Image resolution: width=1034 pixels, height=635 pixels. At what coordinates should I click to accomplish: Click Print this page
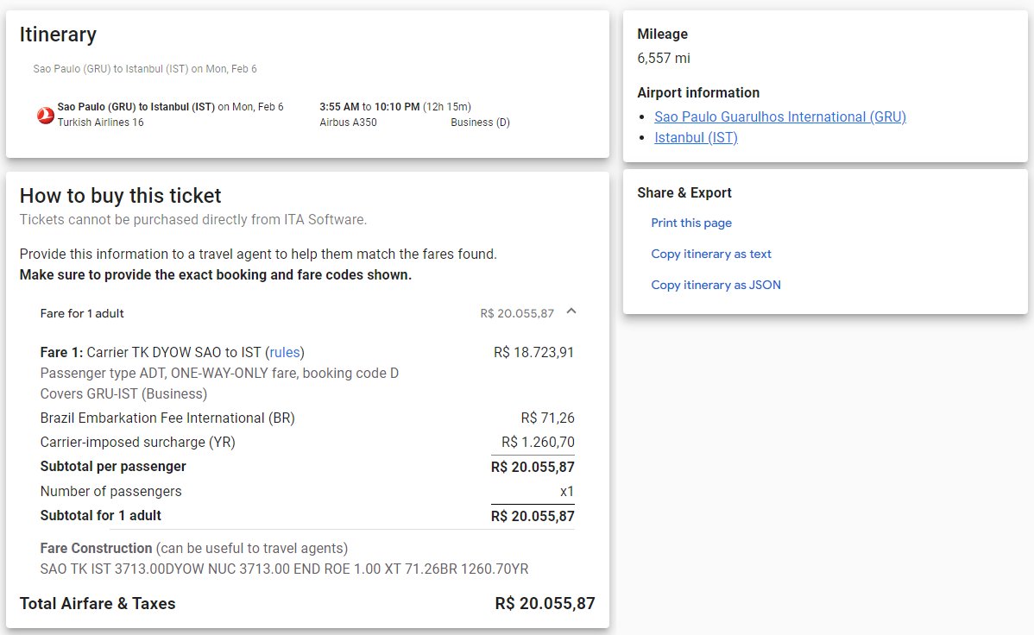coord(691,223)
